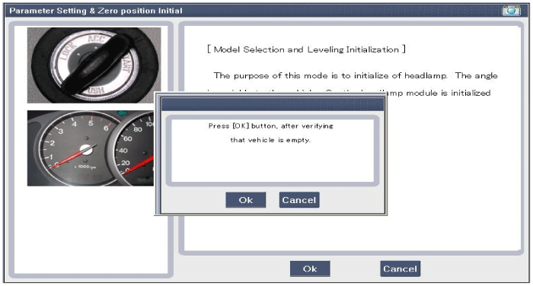Click the 'module is initialized' text fragment
533x286 pixels.
point(448,93)
